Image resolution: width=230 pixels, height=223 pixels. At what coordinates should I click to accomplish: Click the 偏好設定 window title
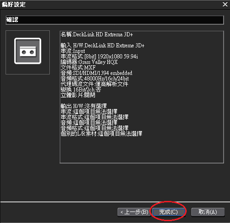[x=13, y=4]
